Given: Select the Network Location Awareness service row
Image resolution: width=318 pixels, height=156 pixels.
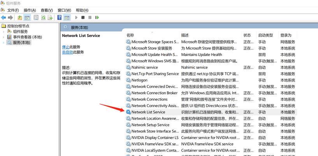Looking at the screenshot, I should pyautogui.click(x=211, y=119).
